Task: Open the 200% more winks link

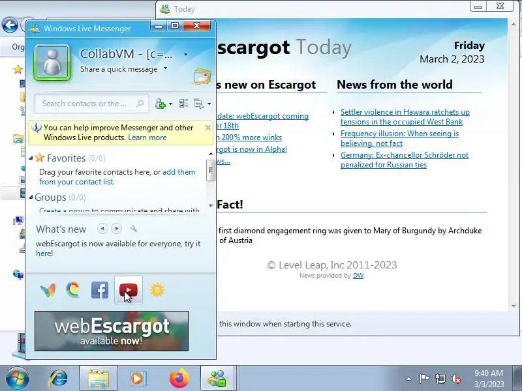Action: [x=249, y=138]
